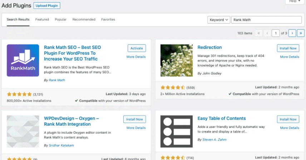Image resolution: width=306 pixels, height=160 pixels.
Task: Click the Rank Math SEO star rating
Action: 19,94
